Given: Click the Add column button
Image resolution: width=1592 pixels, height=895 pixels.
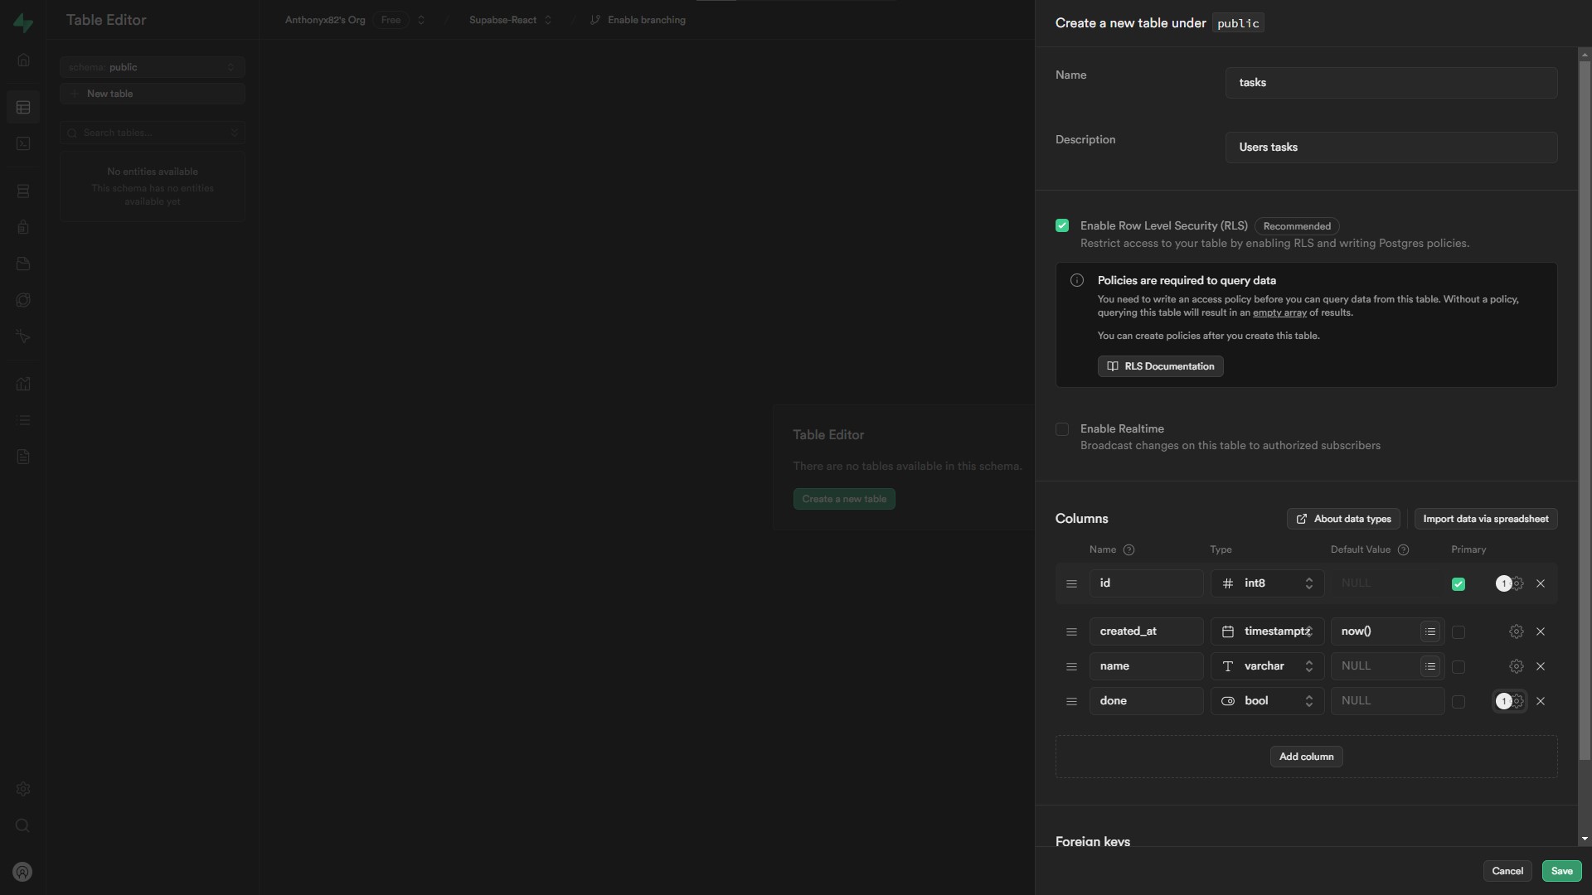Looking at the screenshot, I should tap(1306, 757).
